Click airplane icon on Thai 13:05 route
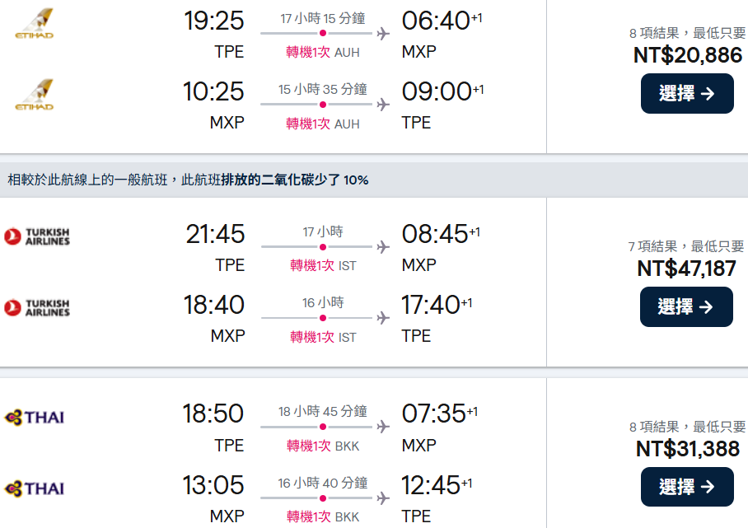The height and width of the screenshot is (528, 748). [382, 498]
